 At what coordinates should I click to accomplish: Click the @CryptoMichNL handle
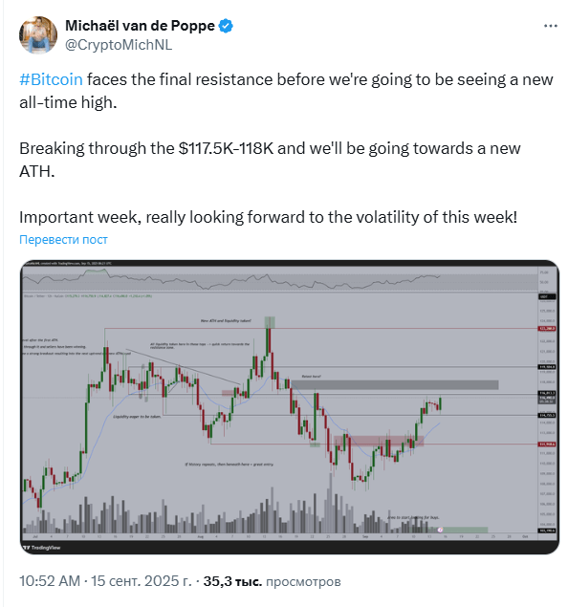(119, 45)
